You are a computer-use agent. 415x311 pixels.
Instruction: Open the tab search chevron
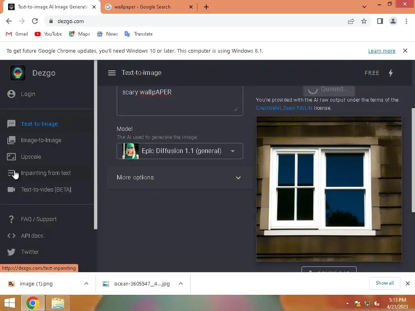point(364,7)
